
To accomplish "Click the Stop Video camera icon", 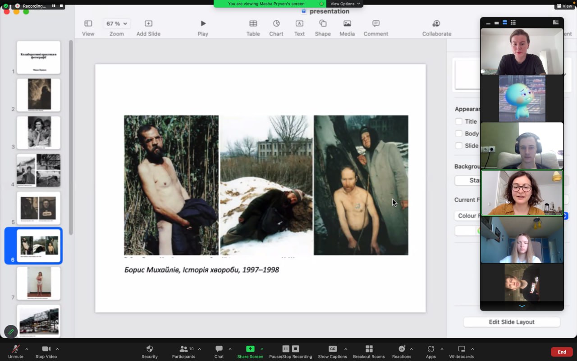I will tap(46, 349).
